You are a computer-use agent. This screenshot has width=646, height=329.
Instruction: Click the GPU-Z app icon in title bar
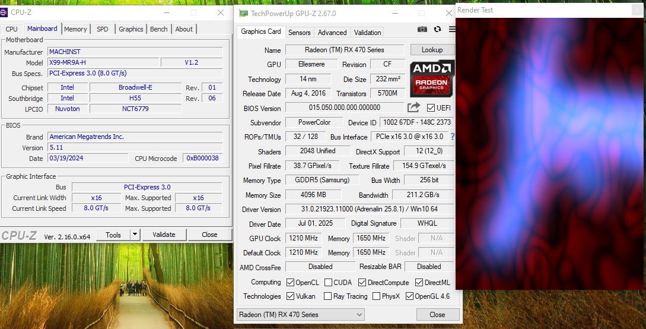(243, 14)
